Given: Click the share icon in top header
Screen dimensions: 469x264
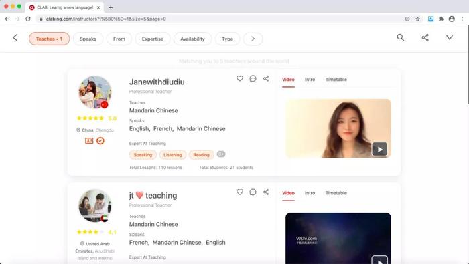Looking at the screenshot, I should coord(425,37).
